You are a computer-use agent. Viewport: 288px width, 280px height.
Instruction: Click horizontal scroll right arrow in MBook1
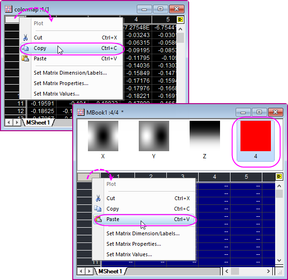pos(269,271)
